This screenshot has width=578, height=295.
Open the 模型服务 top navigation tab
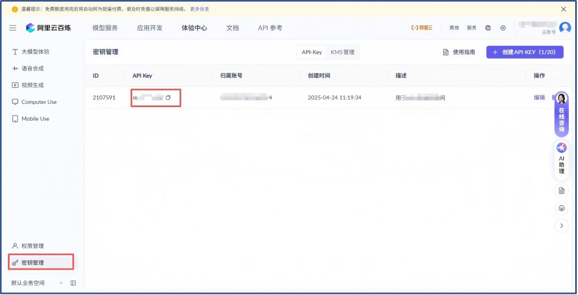(105, 28)
